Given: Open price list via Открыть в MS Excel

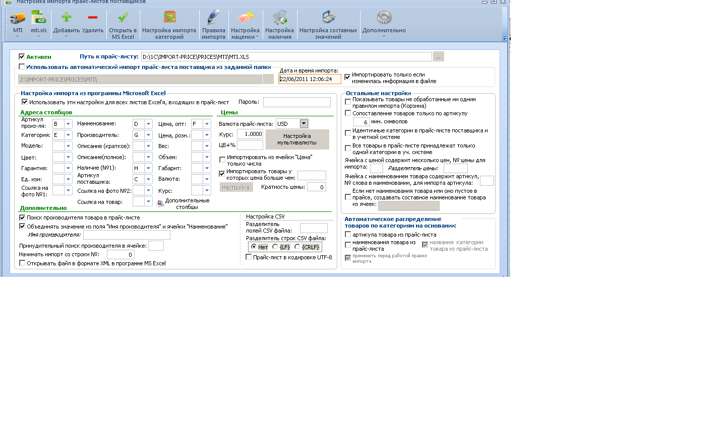Looking at the screenshot, I should tap(123, 25).
